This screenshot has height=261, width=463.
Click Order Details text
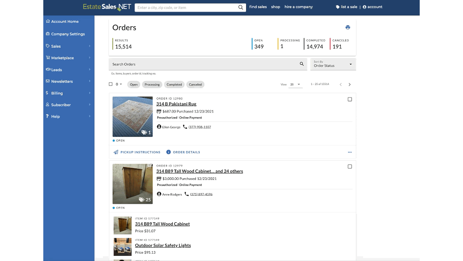[x=186, y=152]
